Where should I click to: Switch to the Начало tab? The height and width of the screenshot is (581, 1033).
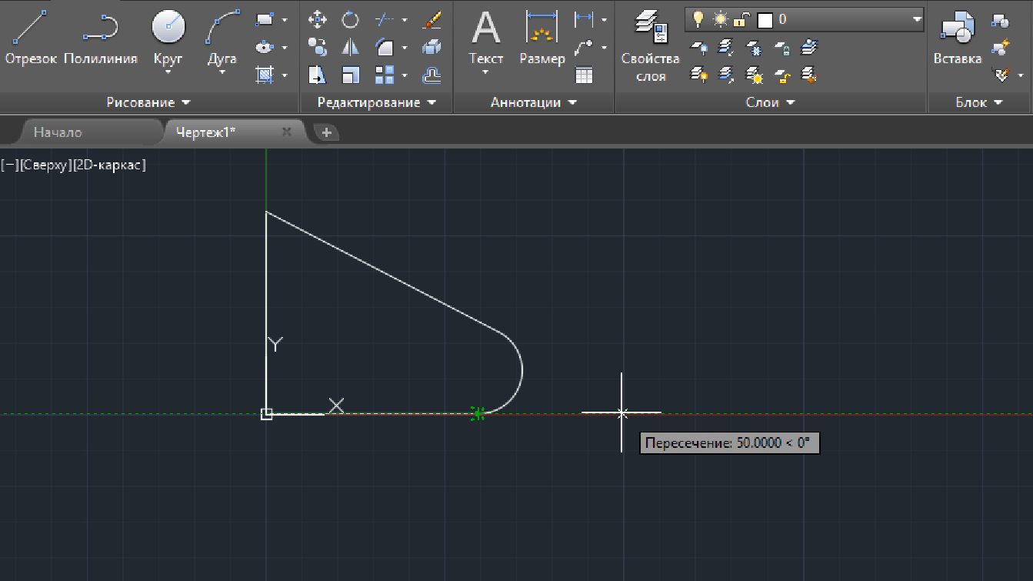click(x=58, y=132)
